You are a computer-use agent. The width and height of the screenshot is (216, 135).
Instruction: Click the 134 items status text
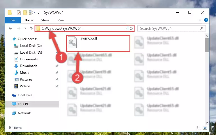15,128
